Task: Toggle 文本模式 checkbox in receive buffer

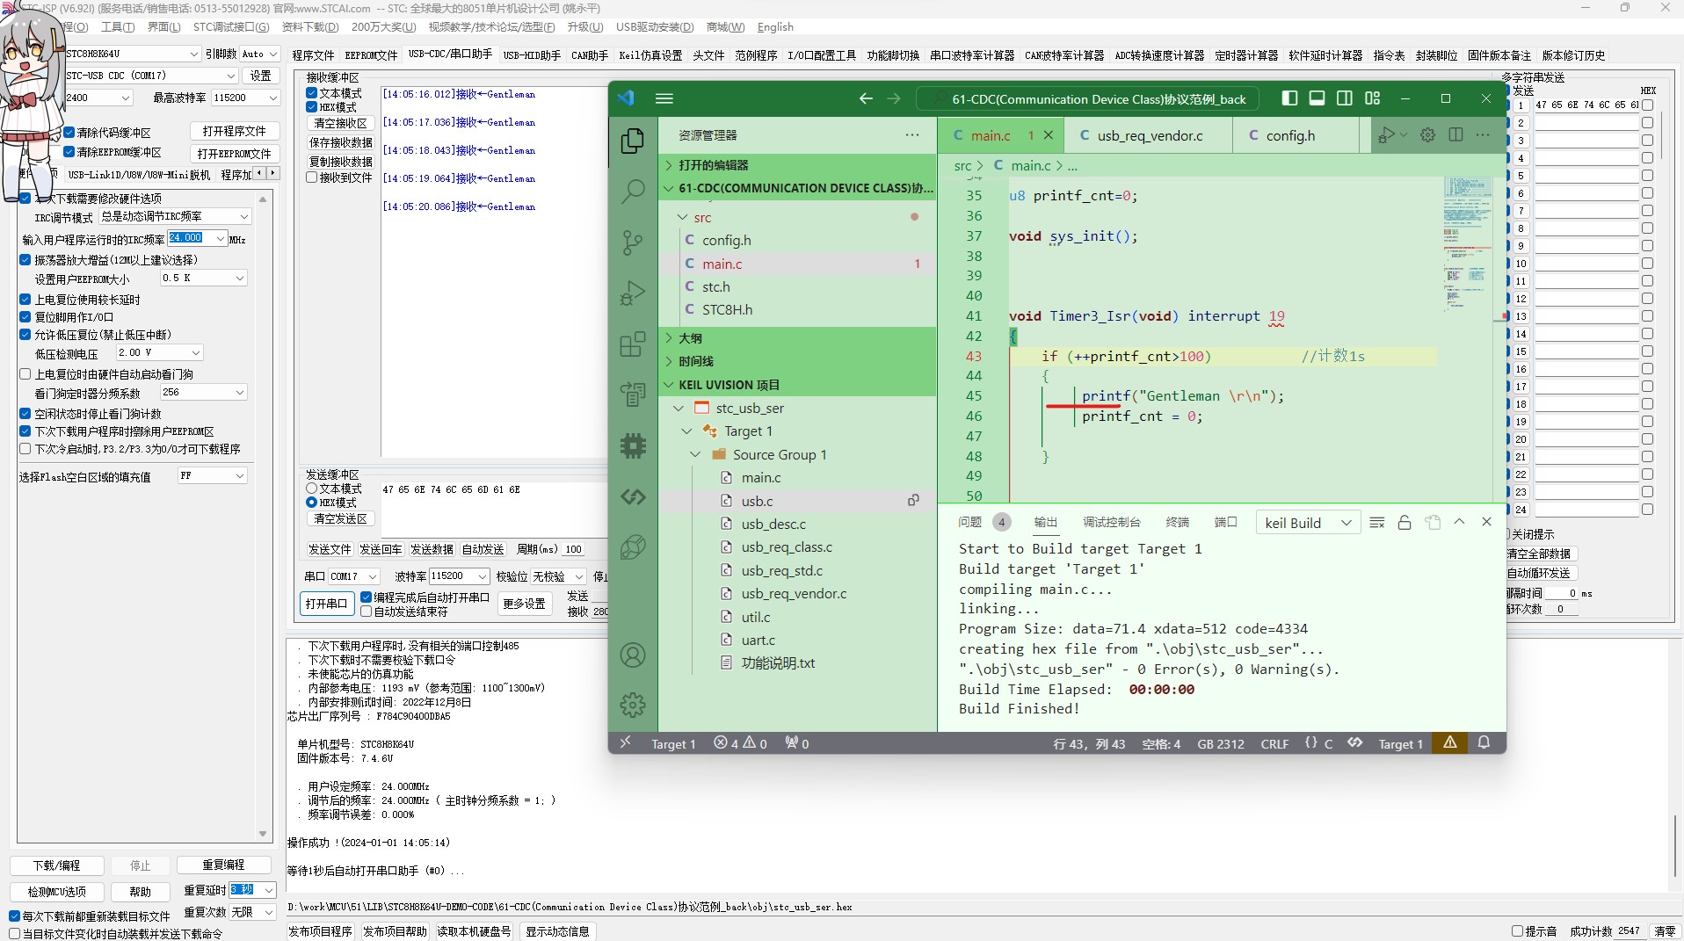Action: 311,93
